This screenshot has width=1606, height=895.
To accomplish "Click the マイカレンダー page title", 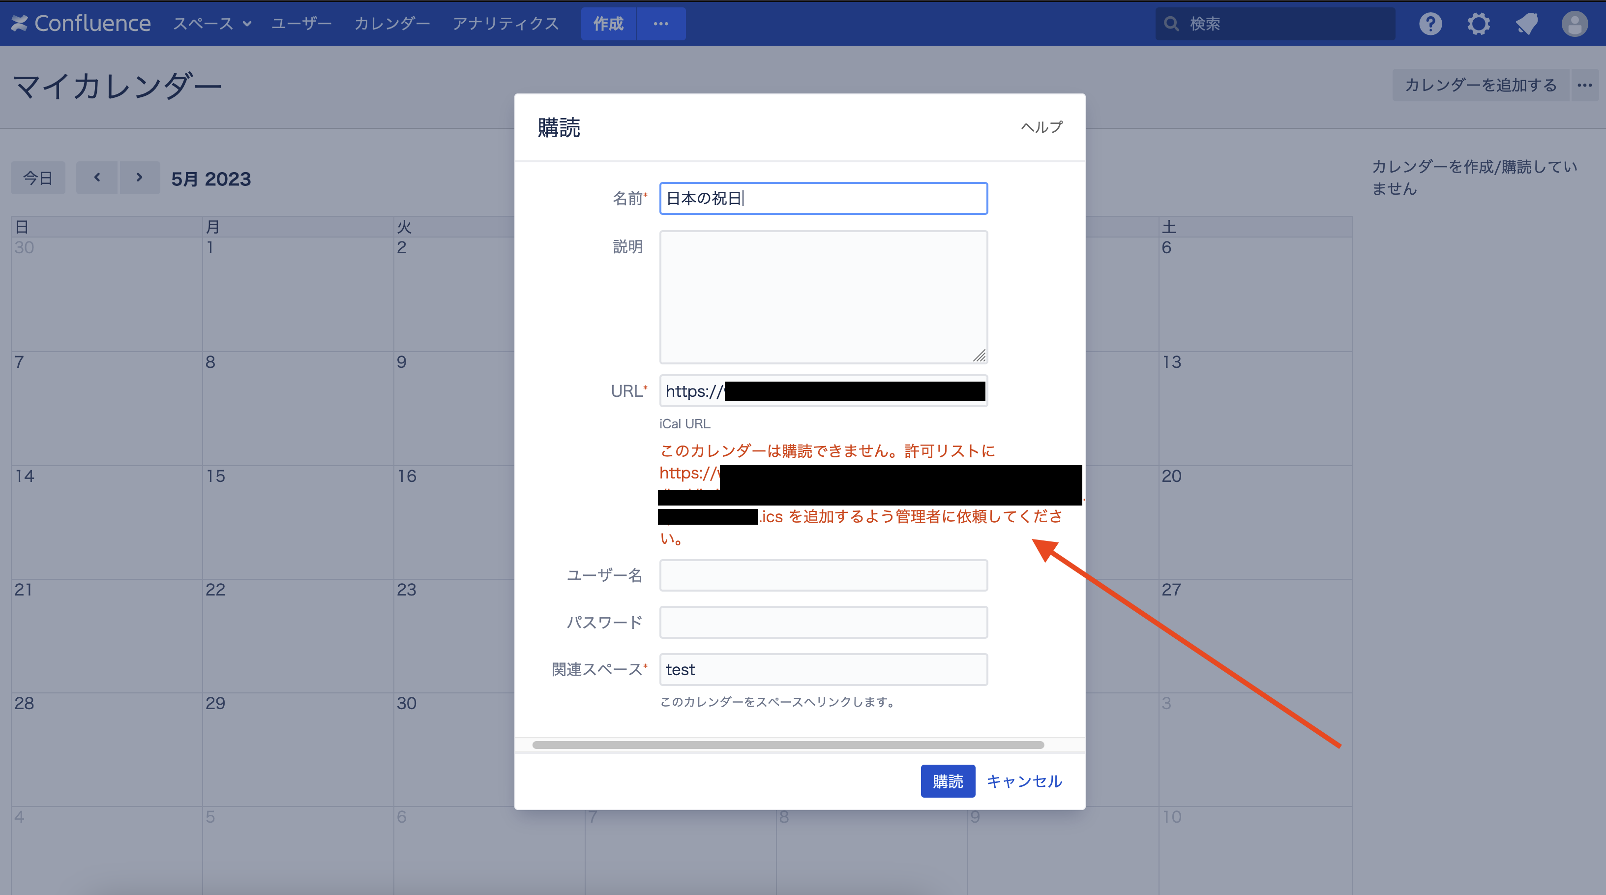I will (117, 86).
